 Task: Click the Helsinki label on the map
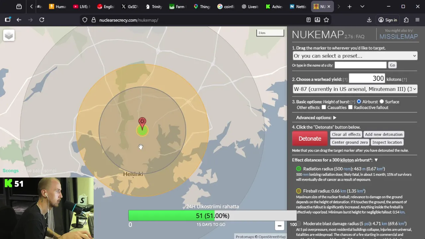[x=133, y=174]
